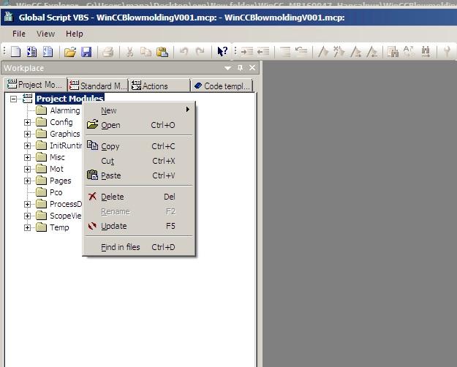Click the printer icon in toolbar
Image resolution: width=457 pixels, height=367 pixels.
tap(107, 52)
